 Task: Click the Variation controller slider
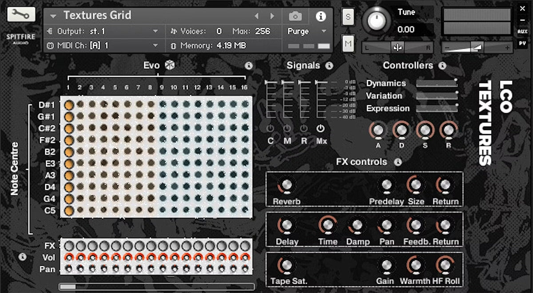click(436, 96)
